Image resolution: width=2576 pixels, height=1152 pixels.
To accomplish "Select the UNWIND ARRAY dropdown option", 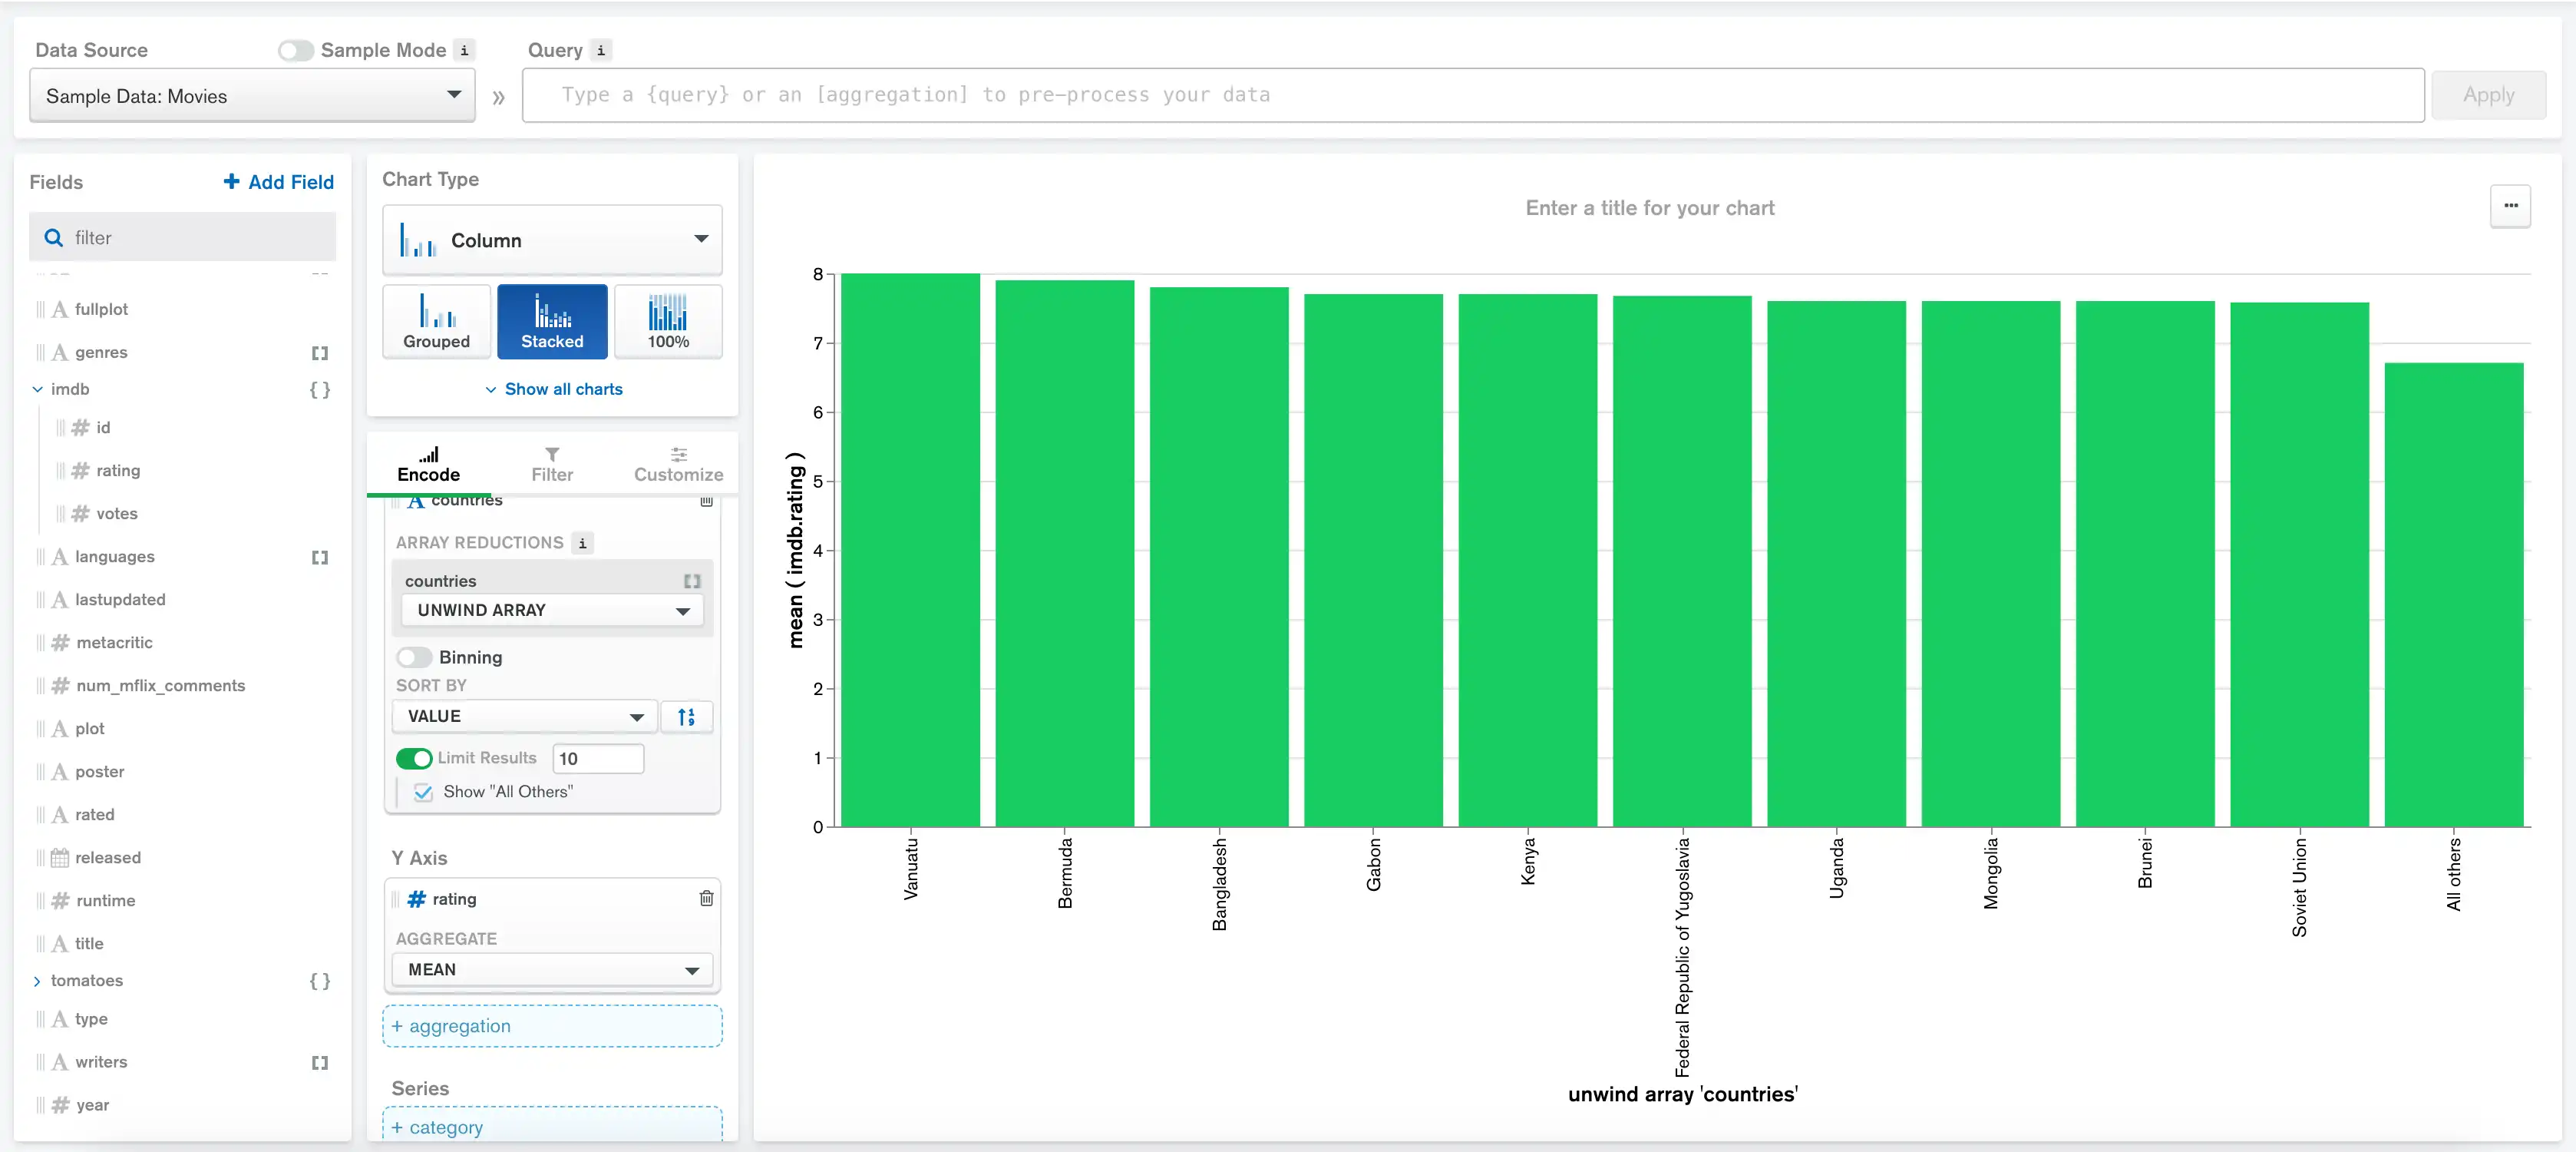I will pyautogui.click(x=549, y=608).
